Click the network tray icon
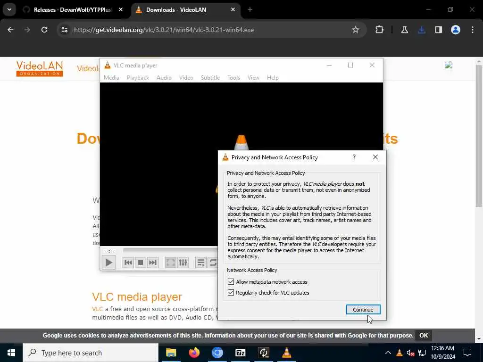This screenshot has height=362, width=483. pos(422,353)
